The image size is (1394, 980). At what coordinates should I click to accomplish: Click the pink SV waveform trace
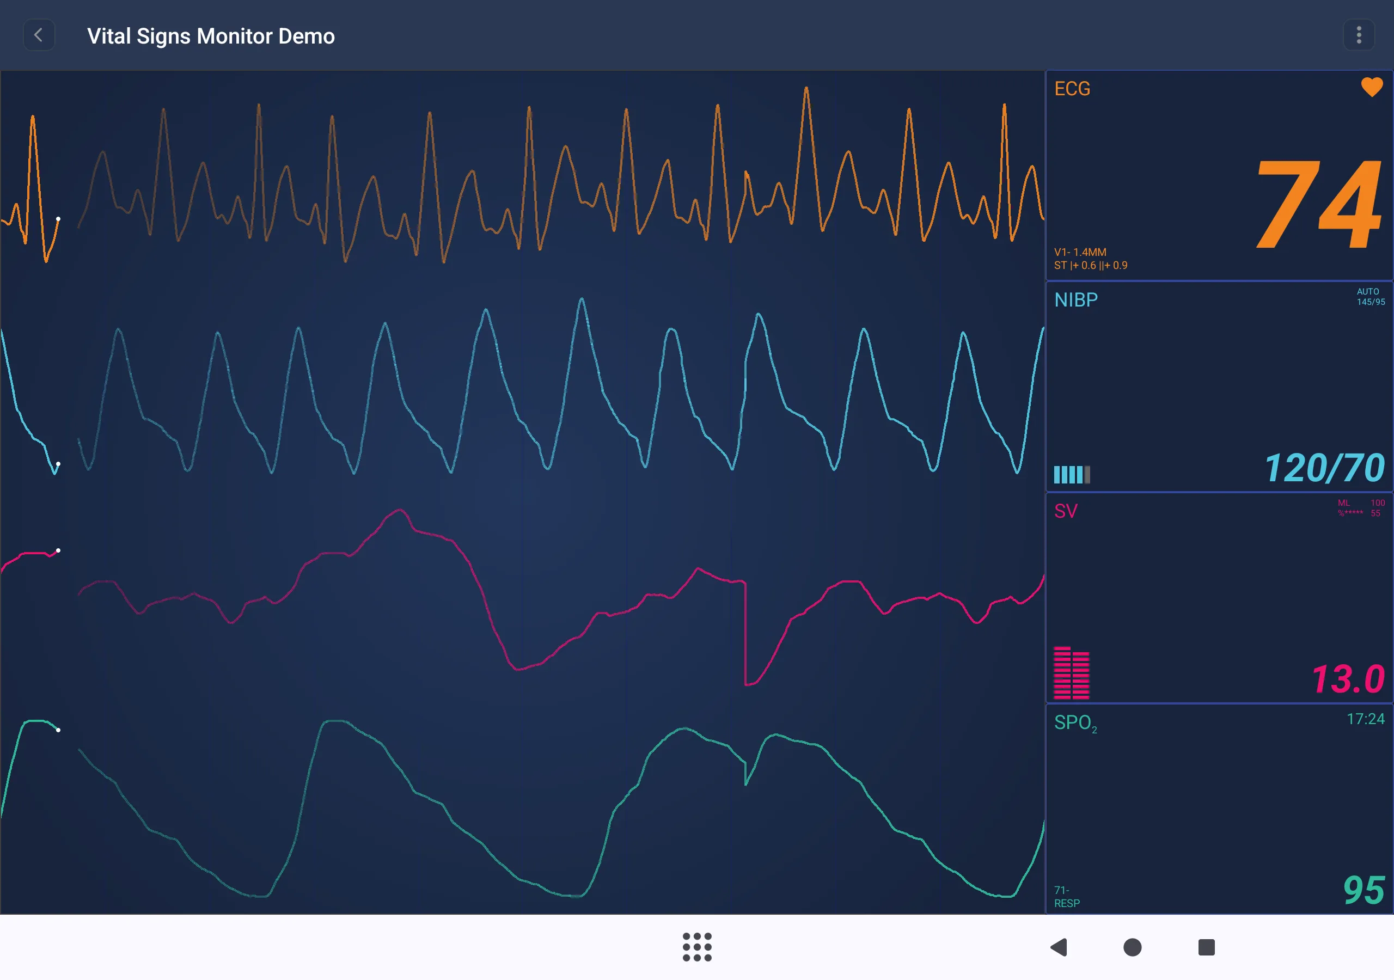[x=522, y=598]
